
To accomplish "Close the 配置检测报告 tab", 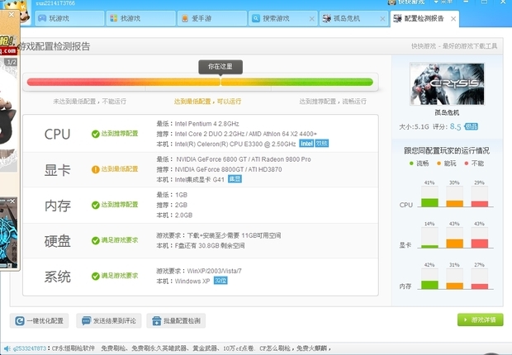I will [x=453, y=19].
